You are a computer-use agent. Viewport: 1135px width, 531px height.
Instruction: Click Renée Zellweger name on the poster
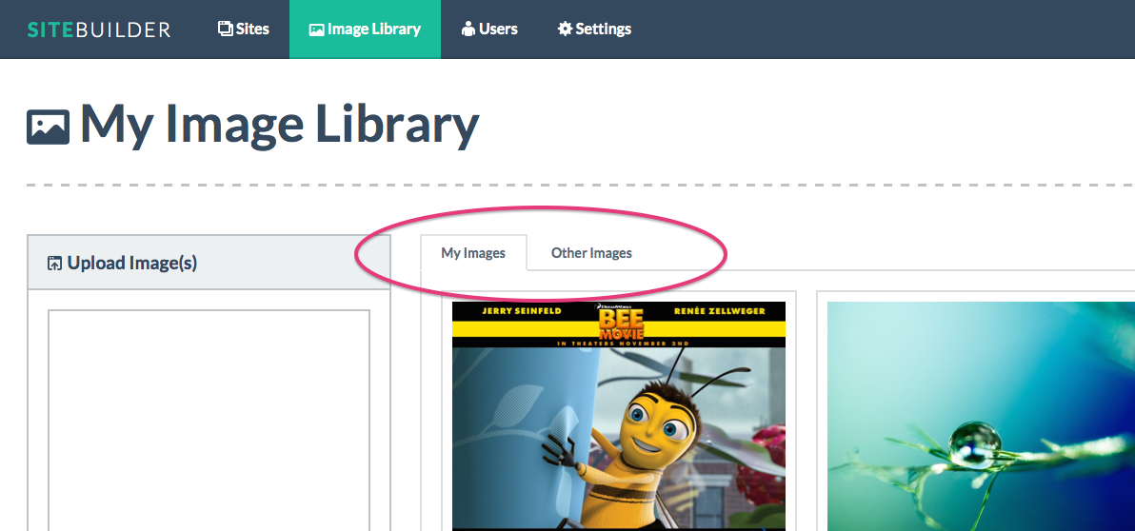(x=717, y=311)
